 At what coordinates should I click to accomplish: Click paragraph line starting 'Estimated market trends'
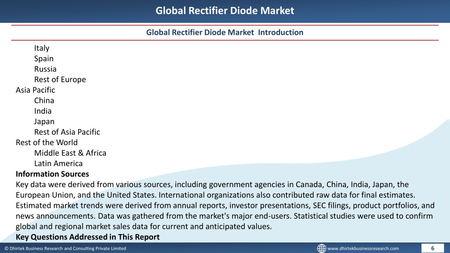pyautogui.click(x=225, y=206)
